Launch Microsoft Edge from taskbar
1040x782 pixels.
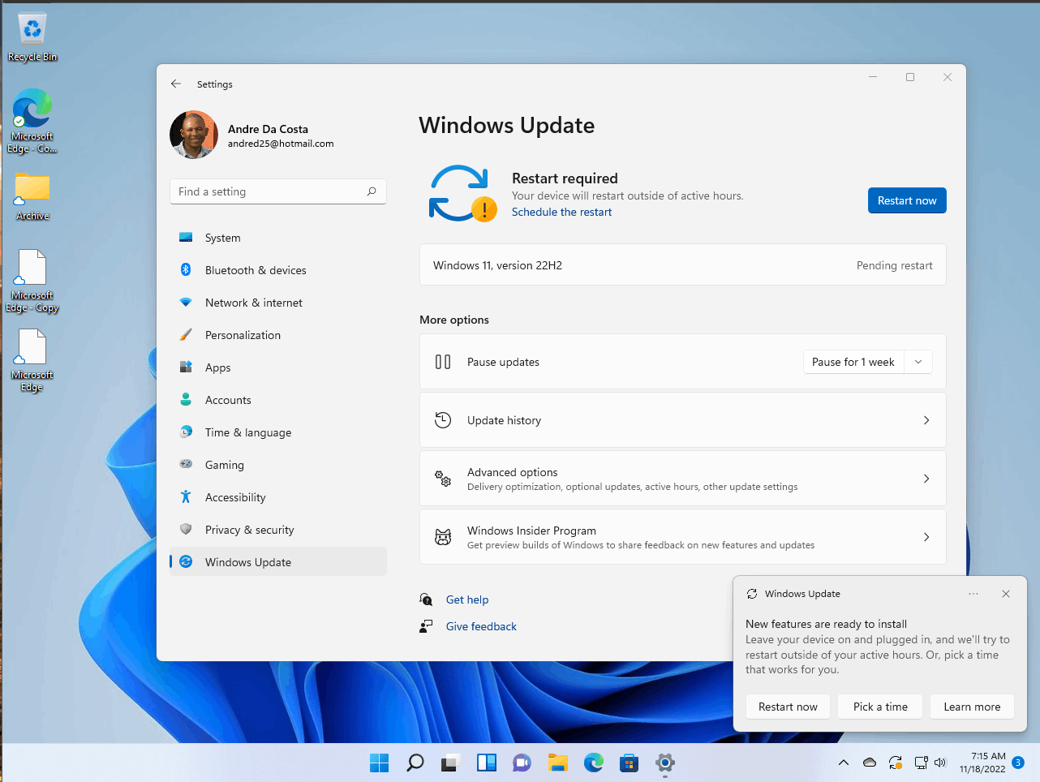(594, 763)
